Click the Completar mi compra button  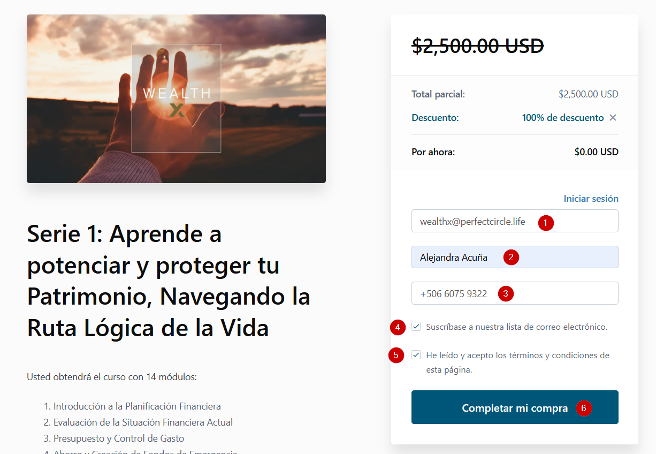pos(515,407)
